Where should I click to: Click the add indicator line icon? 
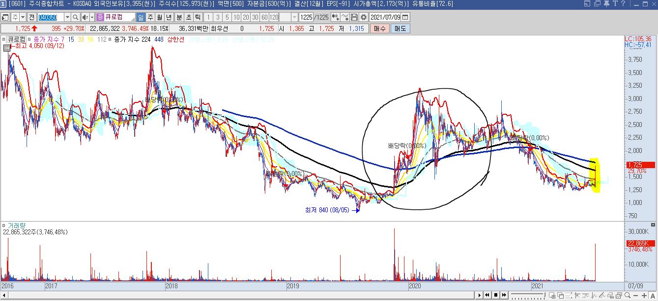345,17
